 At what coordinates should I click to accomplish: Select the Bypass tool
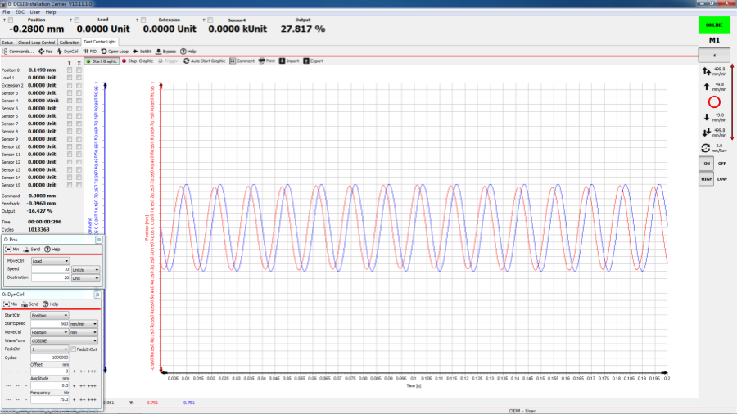(166, 52)
